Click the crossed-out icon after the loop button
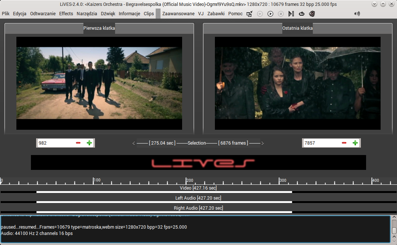This screenshot has width=397, height=245. click(312, 14)
